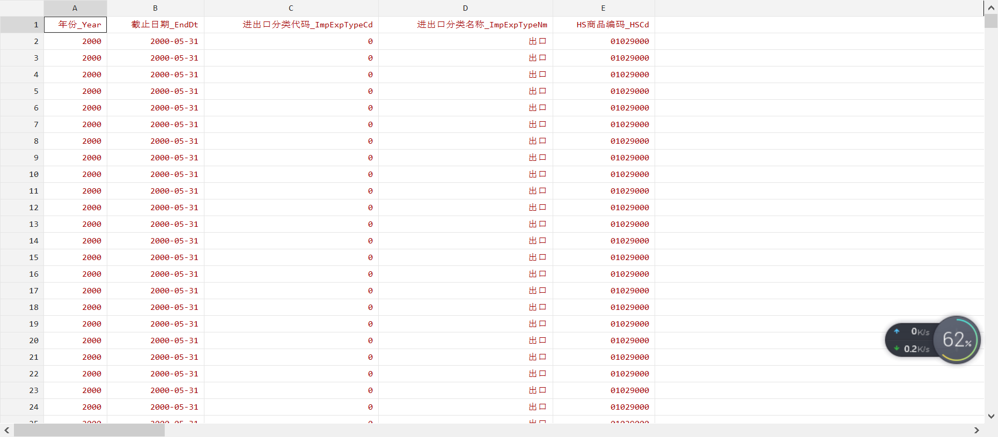998x437 pixels.
Task: Click the 'HS商品编码_HSCd' header cell
Action: coord(604,25)
